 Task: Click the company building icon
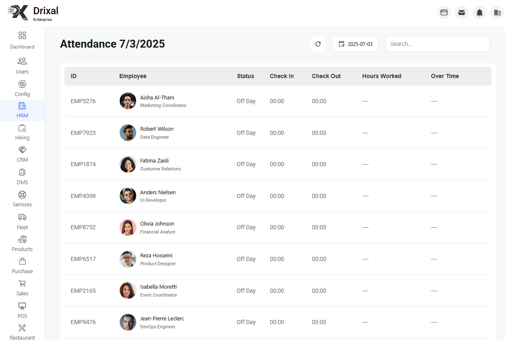497,12
